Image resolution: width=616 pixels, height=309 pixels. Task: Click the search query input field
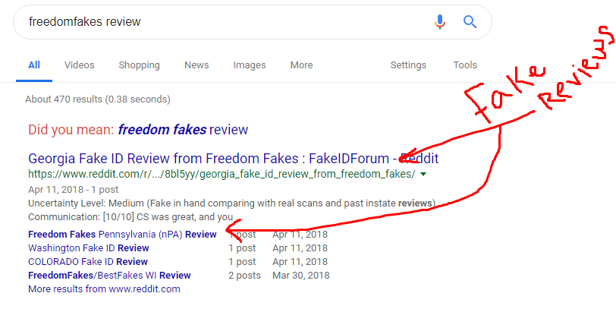pos(228,21)
